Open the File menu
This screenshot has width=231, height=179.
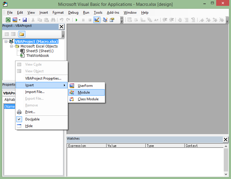[x=10, y=13]
